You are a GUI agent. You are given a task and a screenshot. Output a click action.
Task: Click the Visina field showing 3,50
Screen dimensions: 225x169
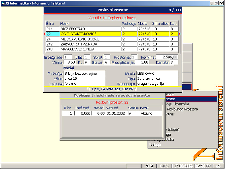(70, 62)
